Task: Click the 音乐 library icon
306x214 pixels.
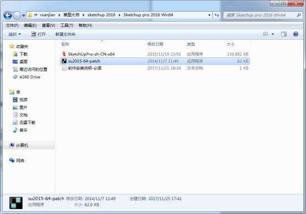Action: (15, 130)
